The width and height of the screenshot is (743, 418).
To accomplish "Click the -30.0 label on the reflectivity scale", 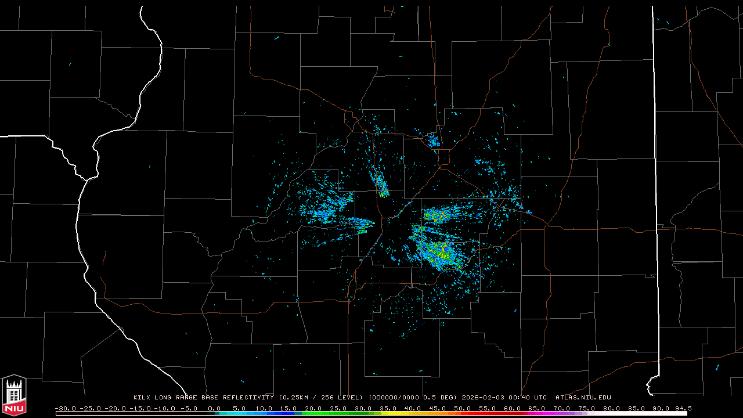I will tap(64, 408).
